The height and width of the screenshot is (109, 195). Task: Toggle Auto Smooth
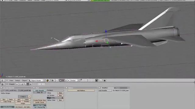click(40, 91)
